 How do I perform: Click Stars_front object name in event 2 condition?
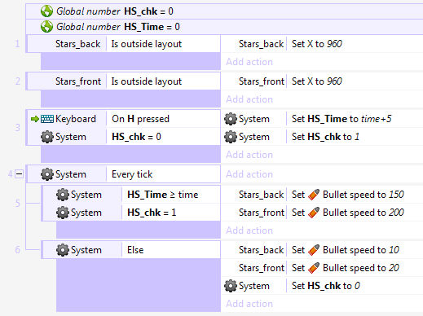point(78,81)
